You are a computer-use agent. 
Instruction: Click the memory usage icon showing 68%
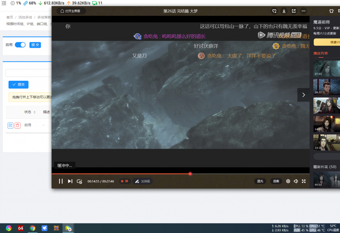[x=26, y=3]
